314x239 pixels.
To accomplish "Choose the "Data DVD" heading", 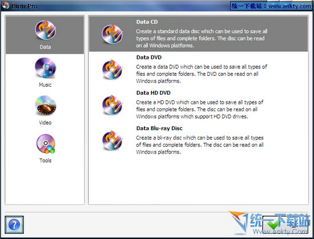I will click(x=149, y=58).
